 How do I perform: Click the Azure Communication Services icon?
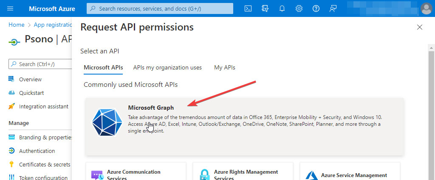(x=97, y=175)
